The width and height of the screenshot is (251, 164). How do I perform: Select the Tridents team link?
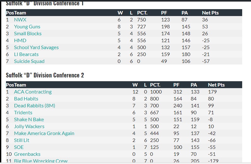pos(23,113)
